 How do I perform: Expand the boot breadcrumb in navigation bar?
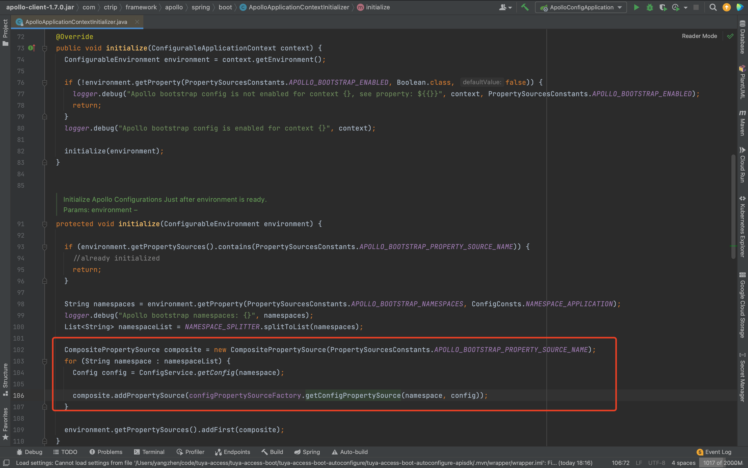227,7
